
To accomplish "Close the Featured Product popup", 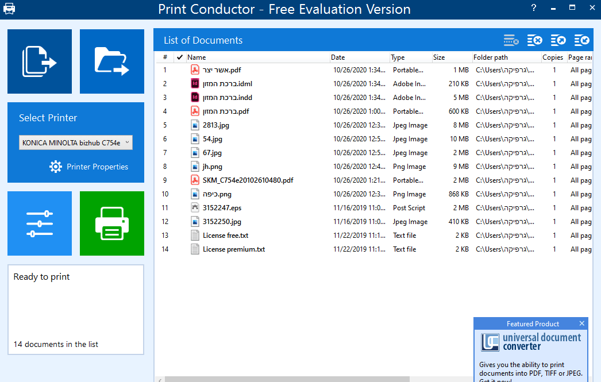I will [x=581, y=324].
